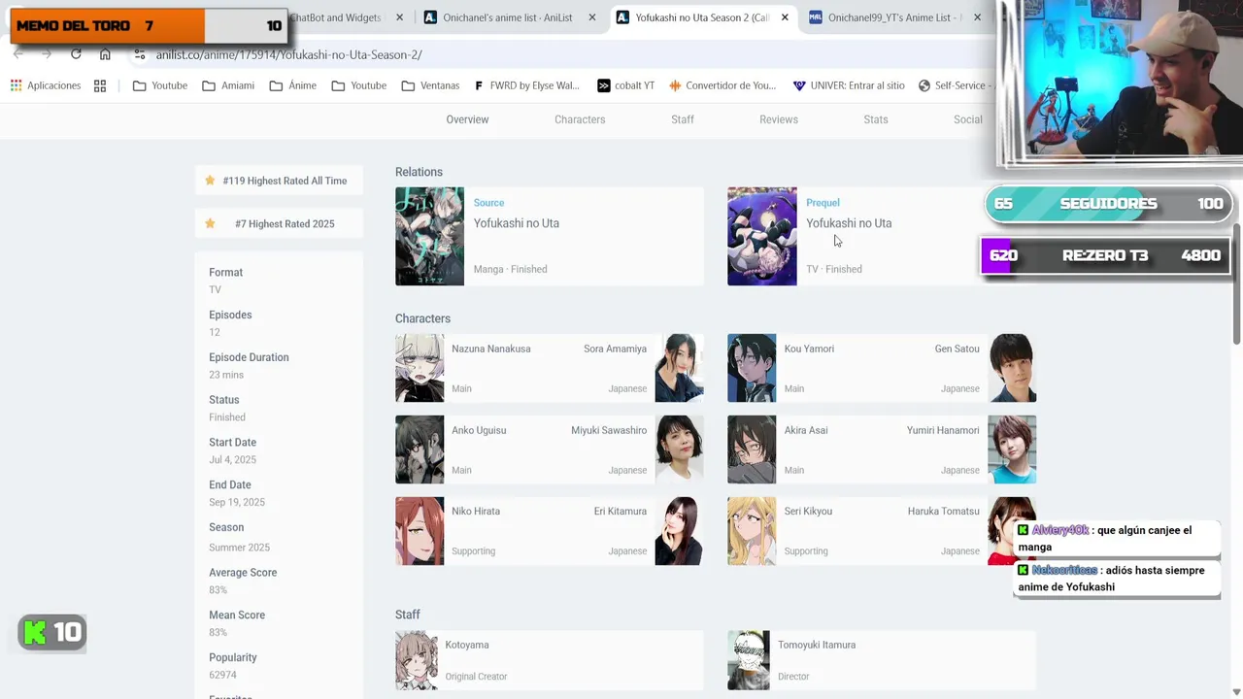Open the Ventanas bookmark folder
The width and height of the screenshot is (1243, 699).
[430, 85]
